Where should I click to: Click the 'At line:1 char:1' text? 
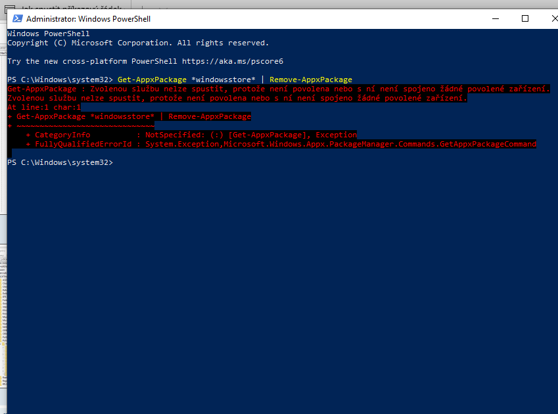coord(44,107)
